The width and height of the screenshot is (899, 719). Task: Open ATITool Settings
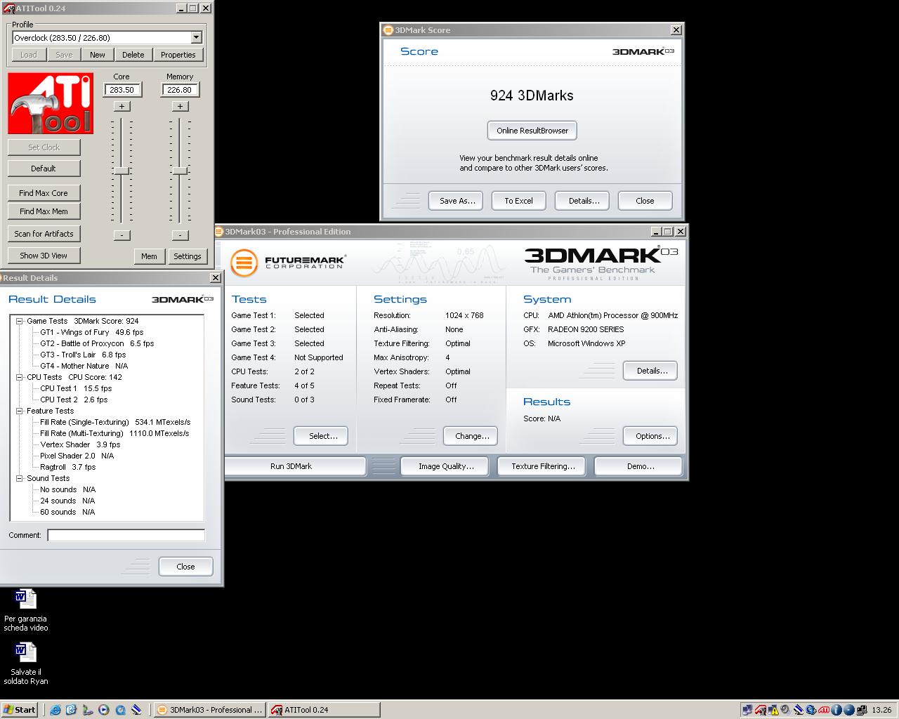click(188, 256)
